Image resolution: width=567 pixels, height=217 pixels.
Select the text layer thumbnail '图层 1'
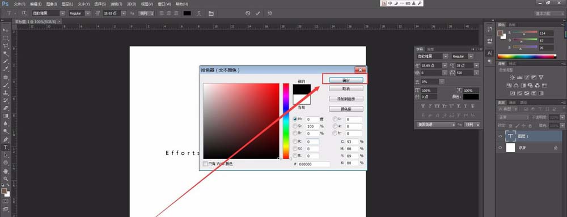point(510,136)
